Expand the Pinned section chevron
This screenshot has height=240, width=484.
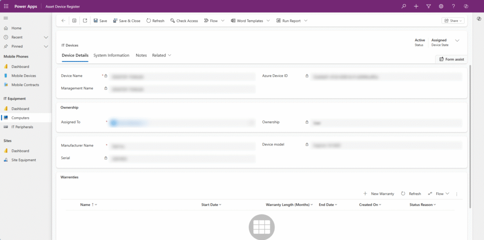coord(46,46)
